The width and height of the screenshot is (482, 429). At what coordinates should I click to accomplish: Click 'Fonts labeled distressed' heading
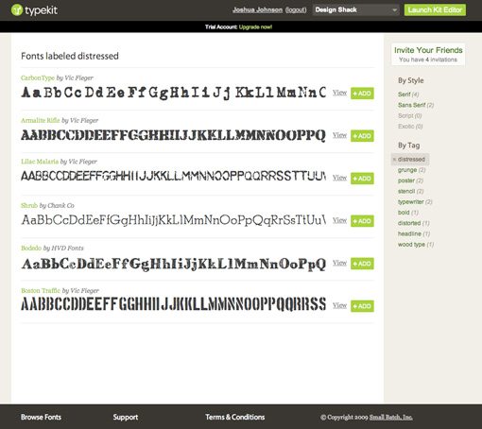pyautogui.click(x=70, y=56)
